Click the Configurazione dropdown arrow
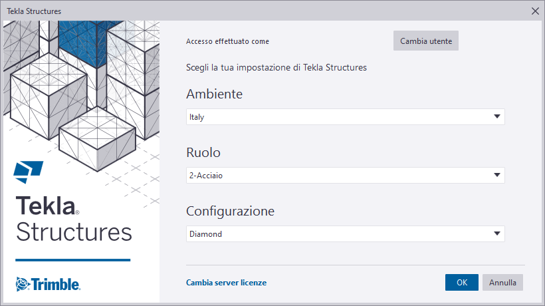 pyautogui.click(x=496, y=233)
